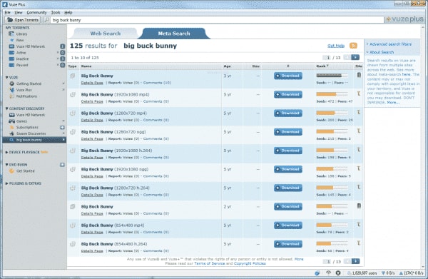Click the Games icon in Content Discovery
The width and height of the screenshot is (428, 279).
tap(11, 121)
